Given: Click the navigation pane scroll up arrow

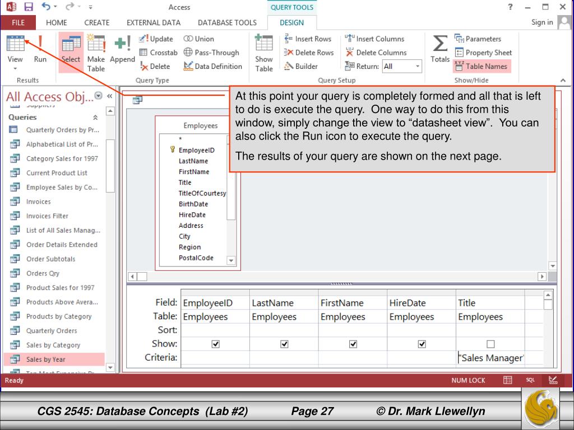Looking at the screenshot, I should (110, 111).
